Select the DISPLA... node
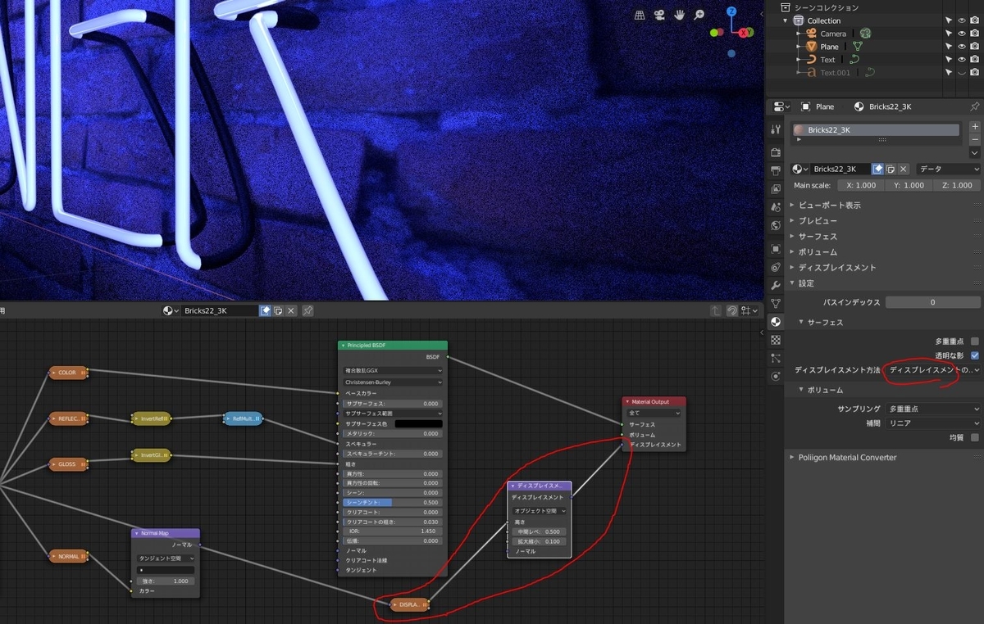This screenshot has height=624, width=984. [x=409, y=605]
